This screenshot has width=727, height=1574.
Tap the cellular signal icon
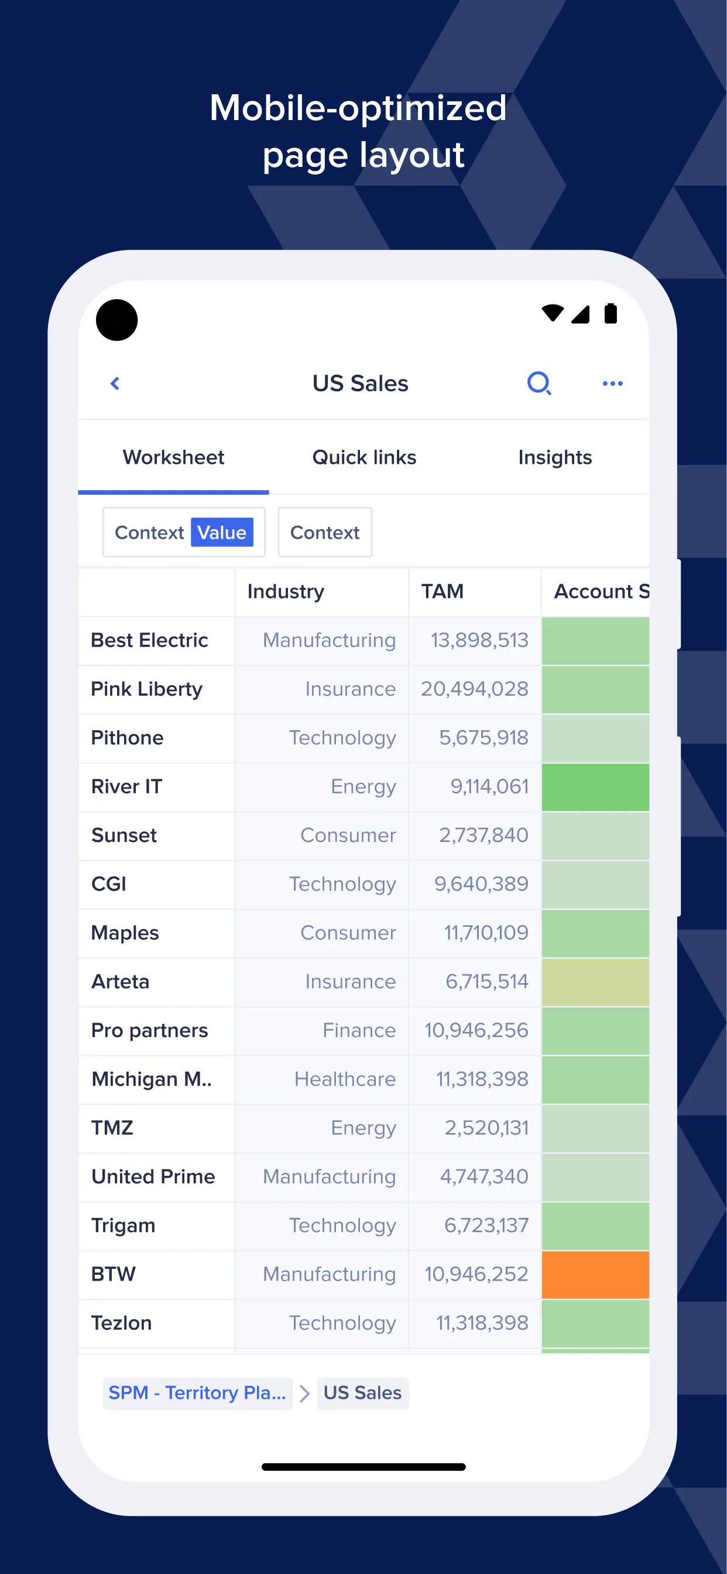(581, 314)
